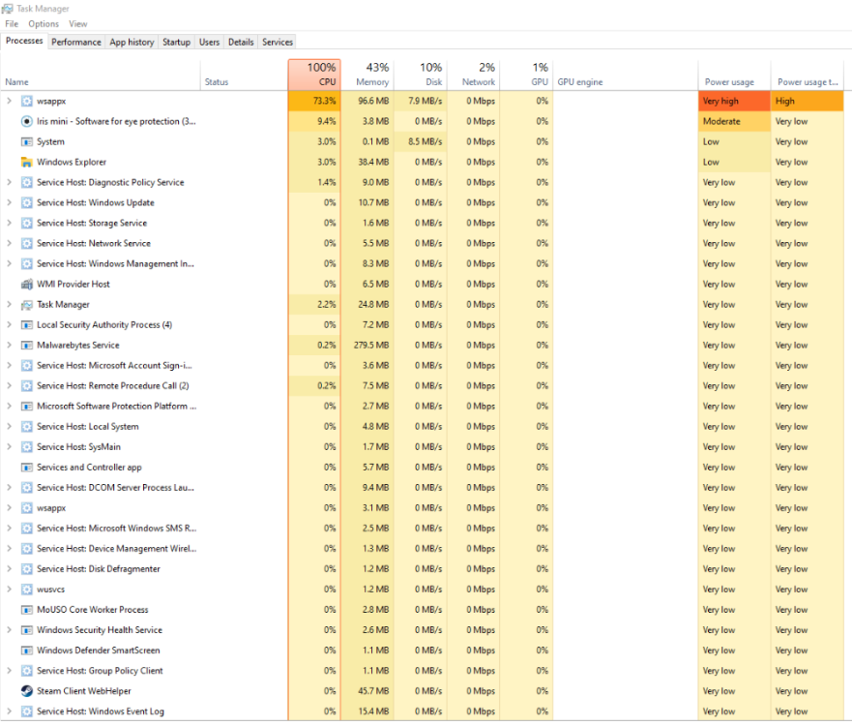Sort processes by Network column header
The image size is (852, 726).
[474, 75]
